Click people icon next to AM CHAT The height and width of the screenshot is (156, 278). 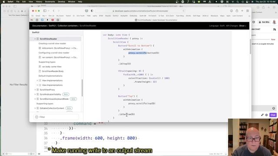coord(275,29)
